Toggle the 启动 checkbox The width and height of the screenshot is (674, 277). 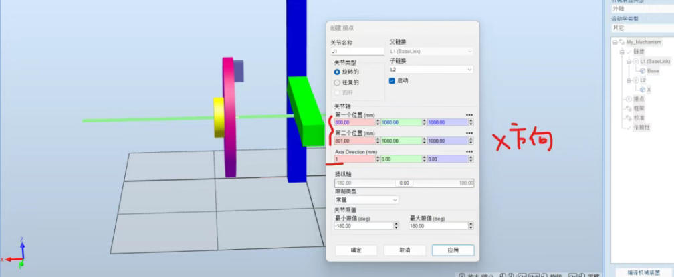[392, 80]
